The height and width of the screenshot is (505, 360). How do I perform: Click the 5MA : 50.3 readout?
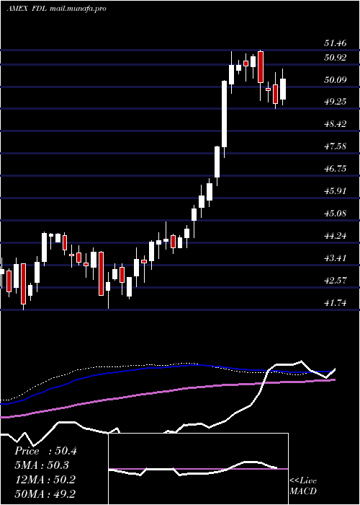point(42,465)
